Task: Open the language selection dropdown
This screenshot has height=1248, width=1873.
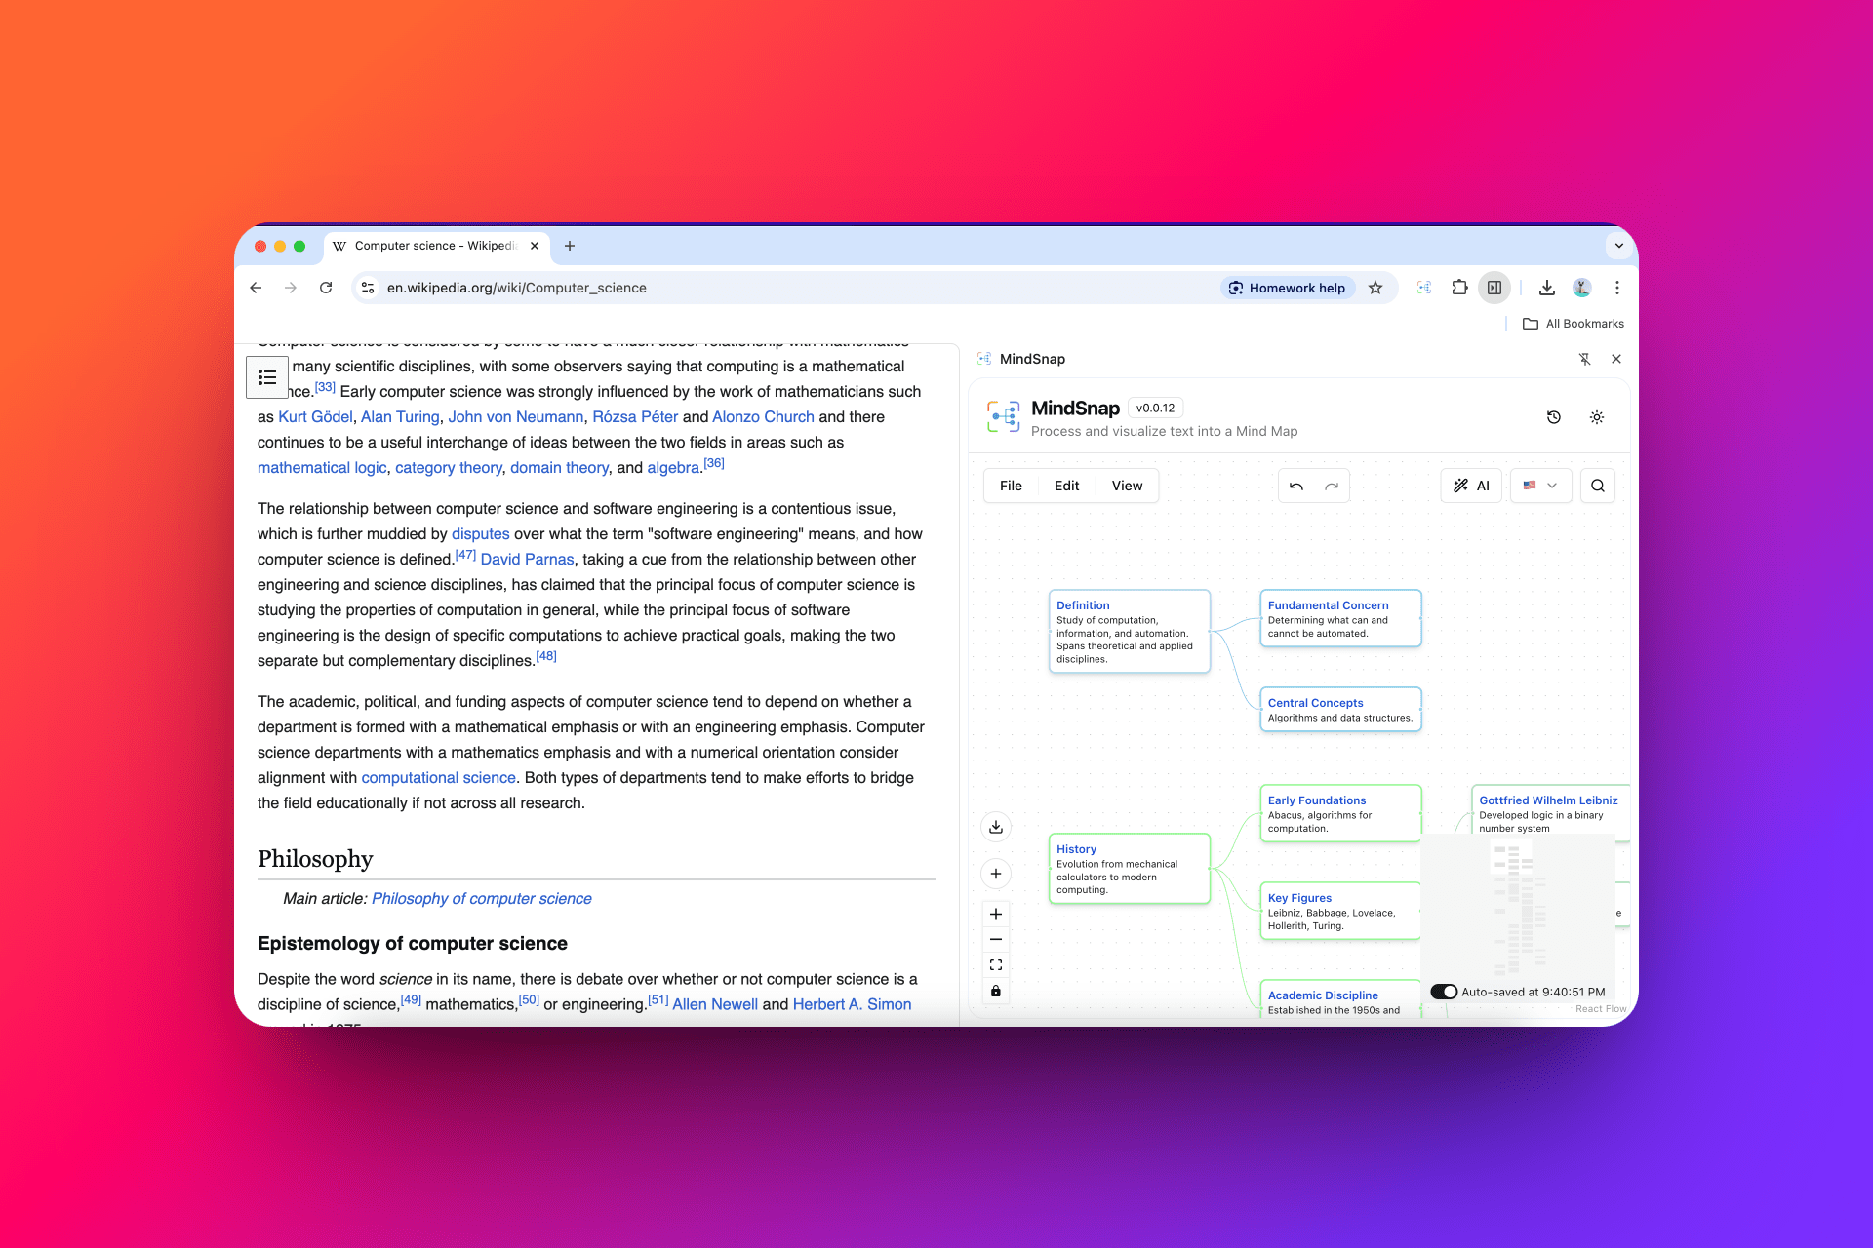Action: tap(1540, 486)
